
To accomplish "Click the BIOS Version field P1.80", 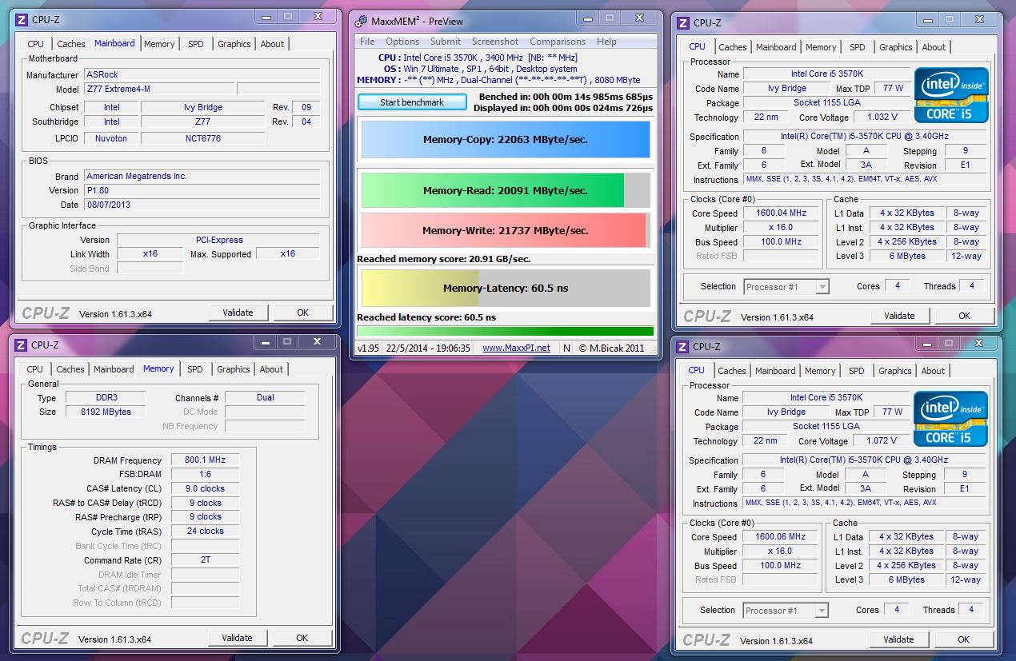I will point(202,190).
